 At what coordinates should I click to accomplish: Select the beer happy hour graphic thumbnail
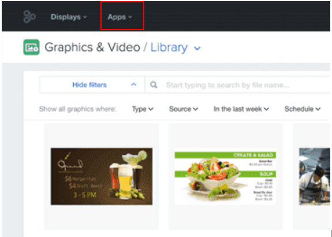[x=102, y=176]
